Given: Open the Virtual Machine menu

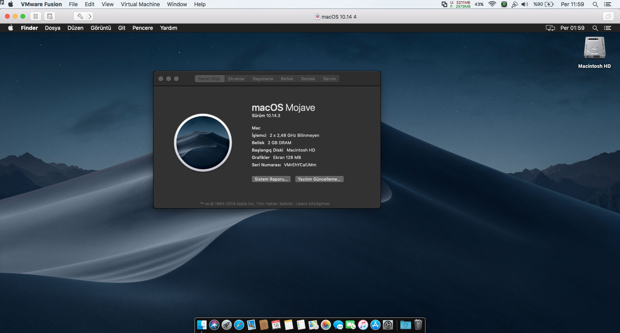Looking at the screenshot, I should [140, 4].
